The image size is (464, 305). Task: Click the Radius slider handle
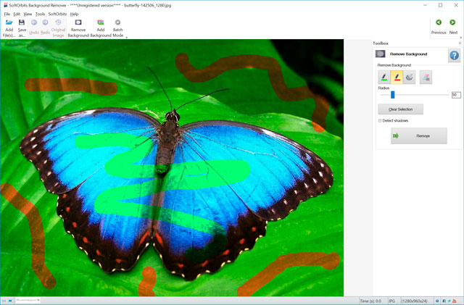(392, 94)
